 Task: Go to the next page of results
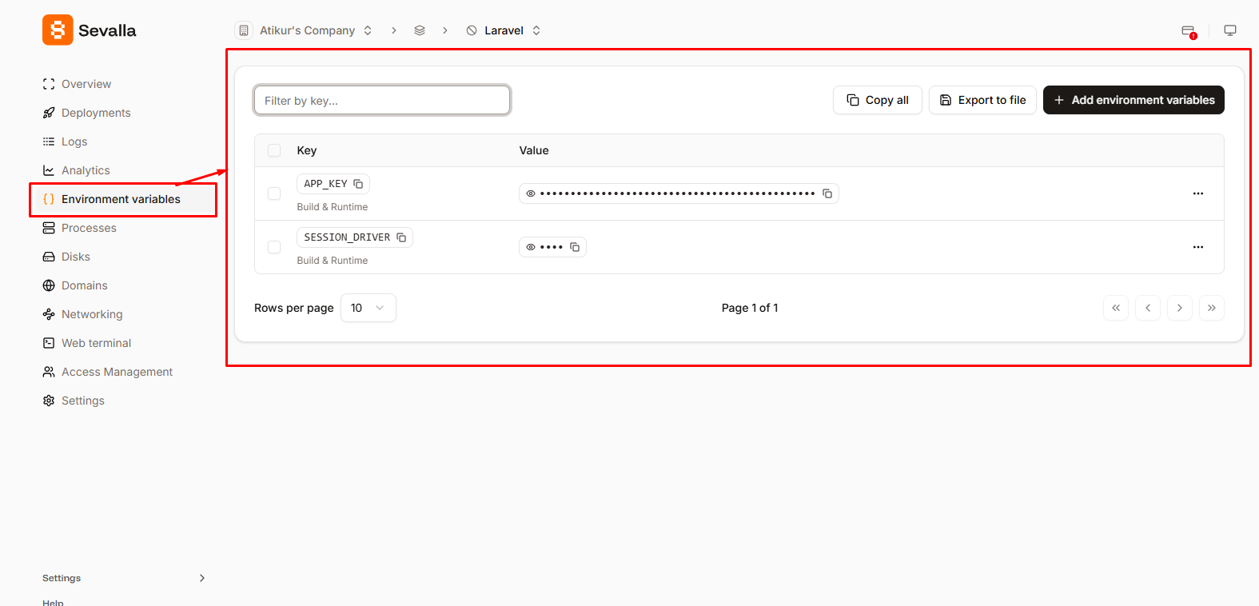coord(1180,308)
